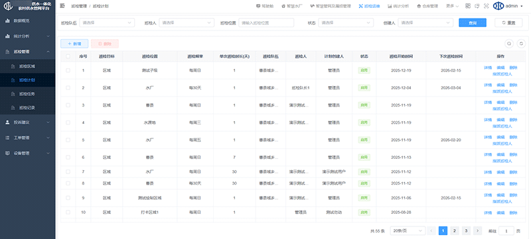
Task: Click the 巡检计划 document icon in sidebar
Action: [13, 80]
